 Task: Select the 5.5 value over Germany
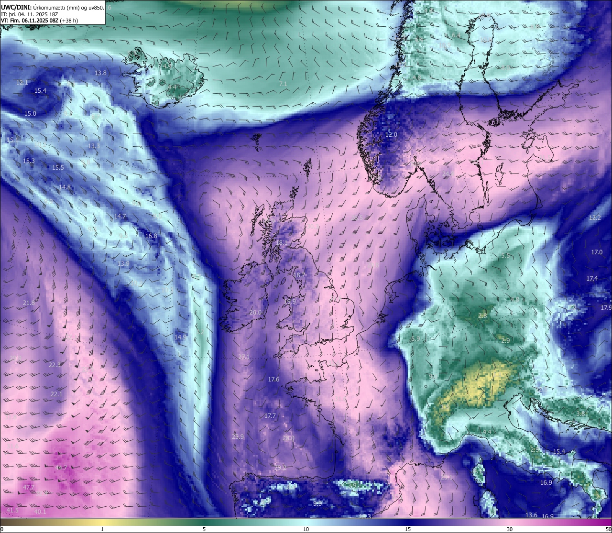505,256
